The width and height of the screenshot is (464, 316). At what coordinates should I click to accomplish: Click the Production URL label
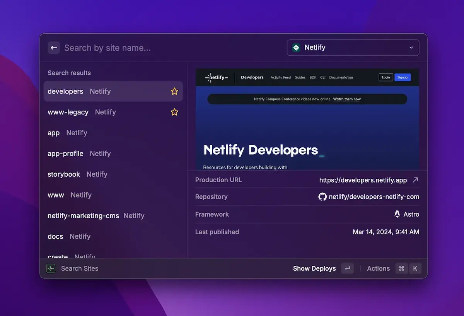[x=218, y=180]
